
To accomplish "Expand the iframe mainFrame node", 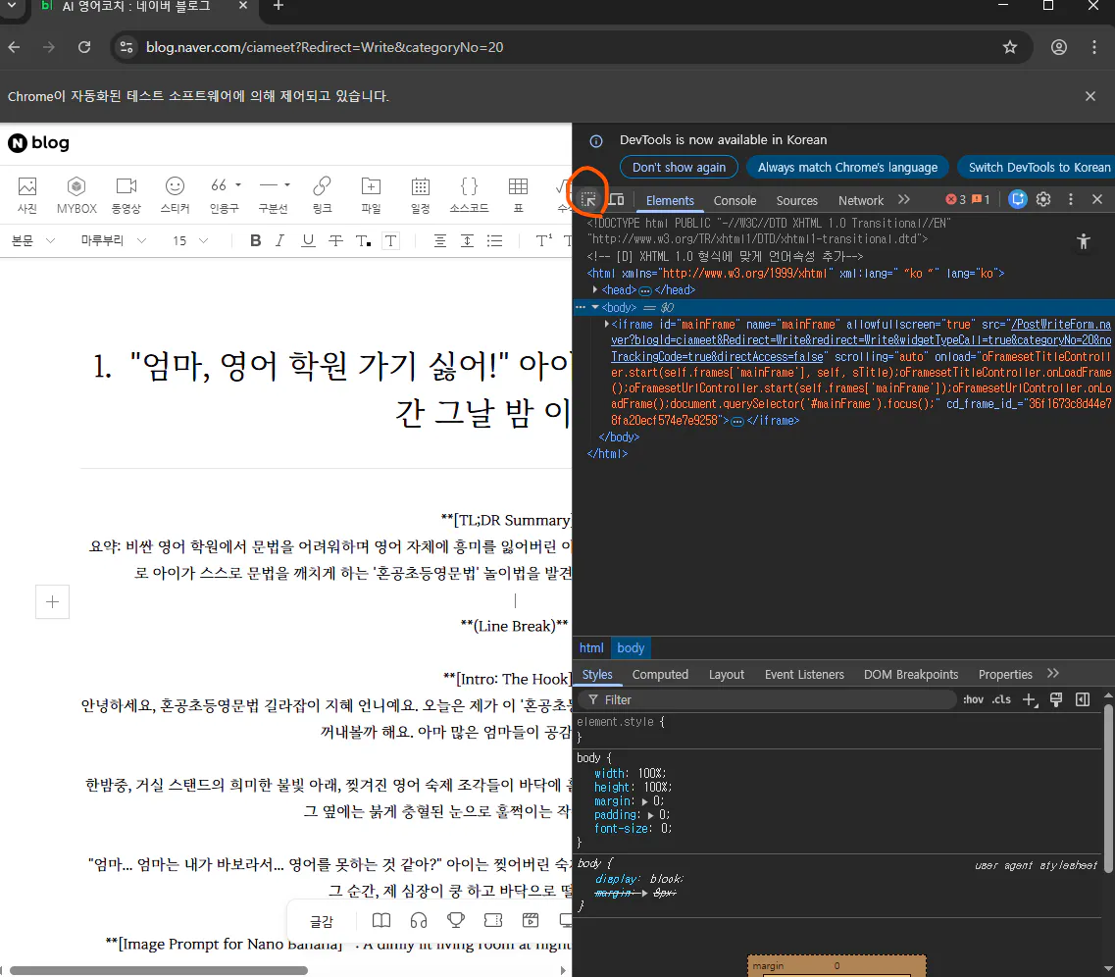I will pyautogui.click(x=607, y=325).
